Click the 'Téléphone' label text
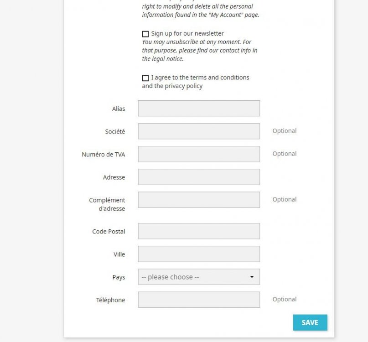This screenshot has height=342, width=368. [x=110, y=300]
